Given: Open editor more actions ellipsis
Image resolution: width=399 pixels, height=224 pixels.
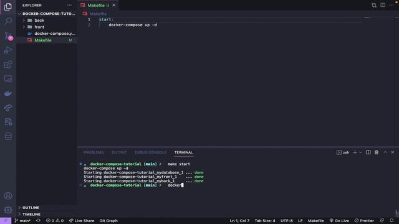Looking at the screenshot, I should point(392,5).
